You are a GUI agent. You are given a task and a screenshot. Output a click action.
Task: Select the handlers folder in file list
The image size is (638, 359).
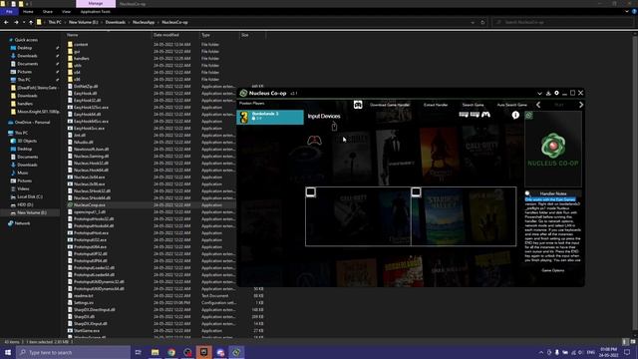82,58
